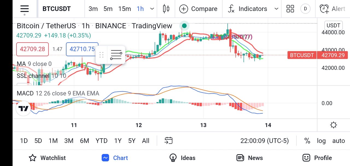Toggle percent scale mode

(x=307, y=141)
